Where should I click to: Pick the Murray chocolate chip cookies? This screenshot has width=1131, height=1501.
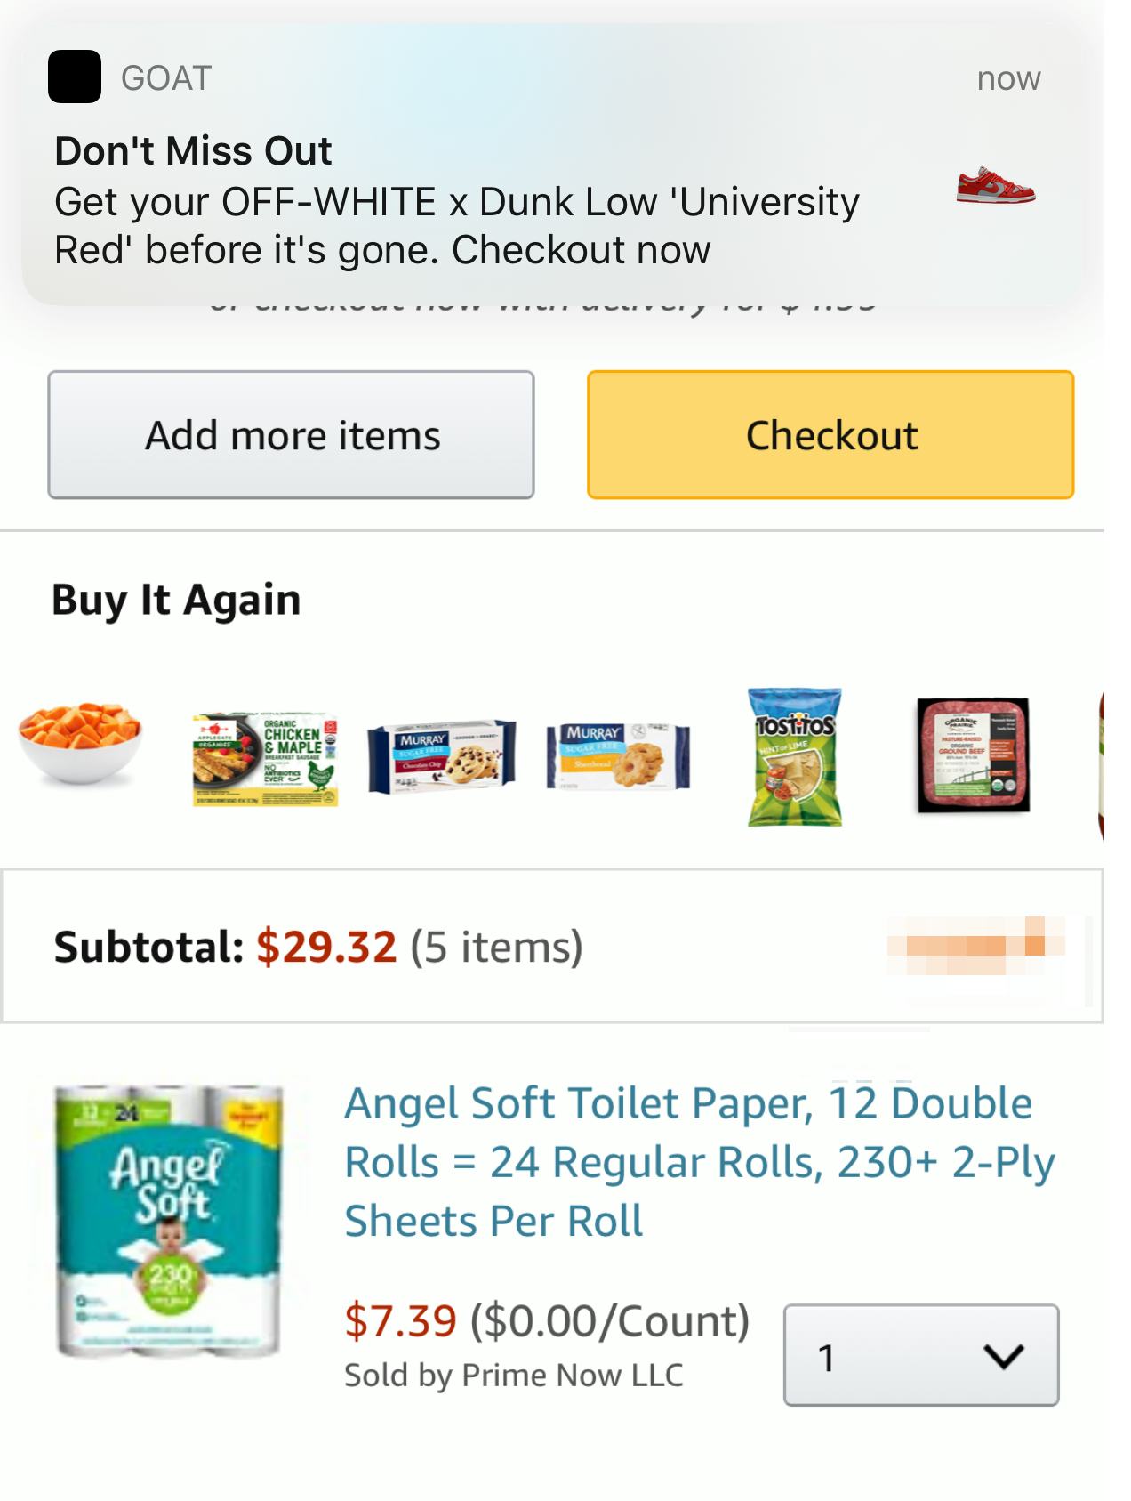441,756
